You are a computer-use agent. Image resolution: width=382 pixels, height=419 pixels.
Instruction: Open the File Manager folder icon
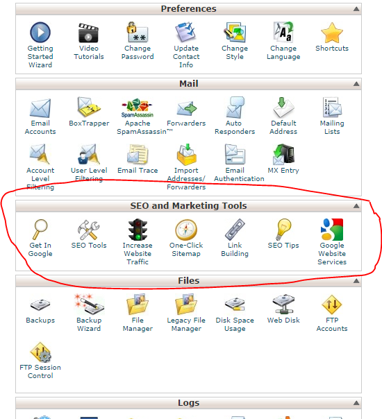point(138,304)
